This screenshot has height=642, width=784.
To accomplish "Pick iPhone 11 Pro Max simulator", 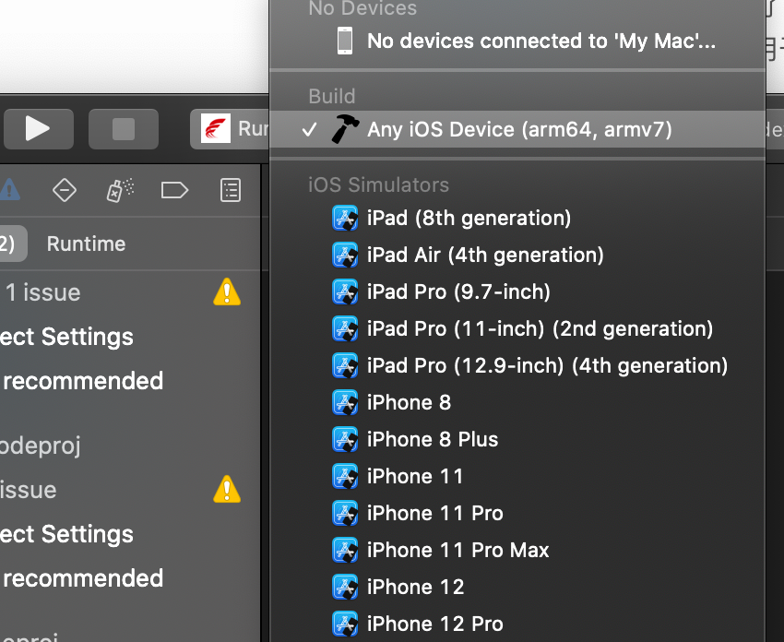I will 457,551.
